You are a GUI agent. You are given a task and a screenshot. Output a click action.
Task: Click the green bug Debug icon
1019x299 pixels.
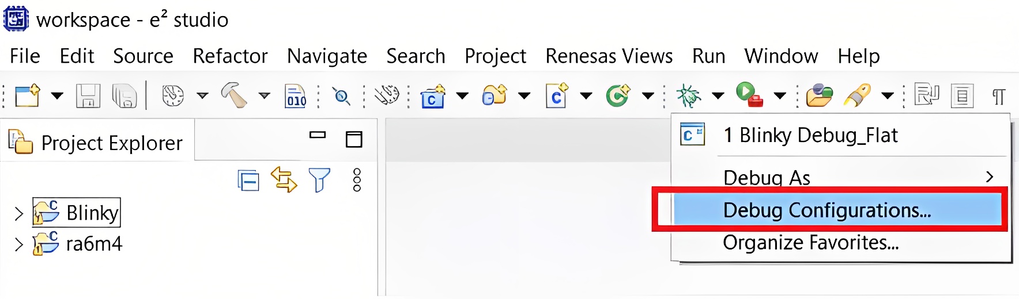tap(688, 95)
